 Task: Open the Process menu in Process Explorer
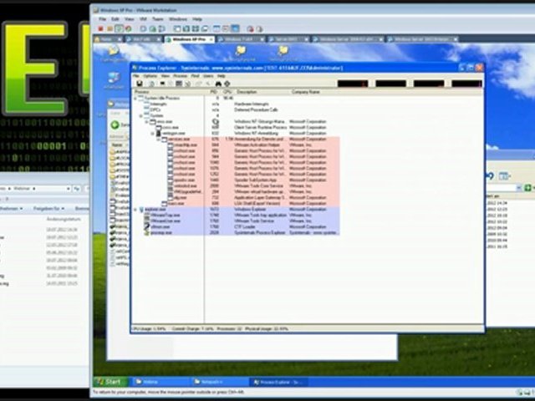tap(180, 75)
